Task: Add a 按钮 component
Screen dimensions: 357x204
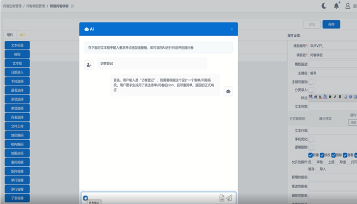Action: click(17, 55)
